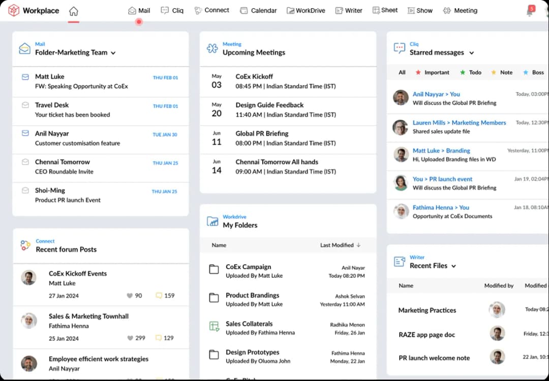The image size is (549, 381).
Task: Open the Show app tab
Action: click(420, 11)
